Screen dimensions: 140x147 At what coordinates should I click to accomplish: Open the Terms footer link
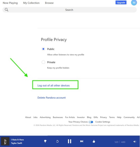point(112,117)
